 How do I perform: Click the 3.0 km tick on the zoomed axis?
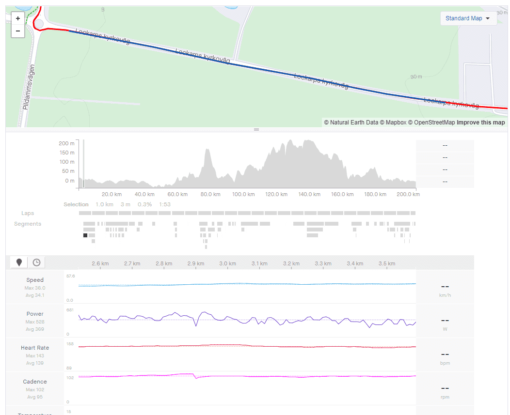pyautogui.click(x=227, y=263)
